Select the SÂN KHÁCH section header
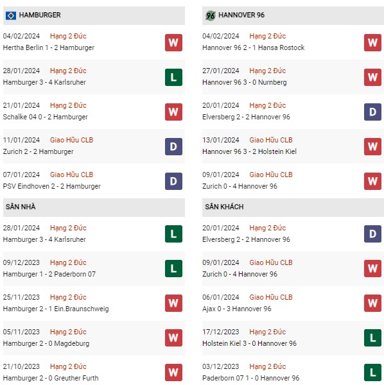384x385 pixels. (x=293, y=207)
